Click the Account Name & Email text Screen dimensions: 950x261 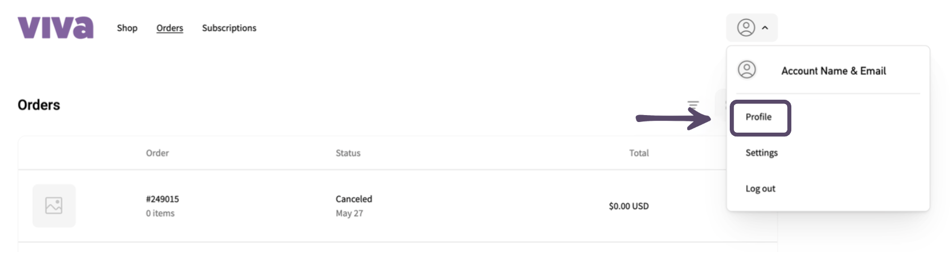834,71
